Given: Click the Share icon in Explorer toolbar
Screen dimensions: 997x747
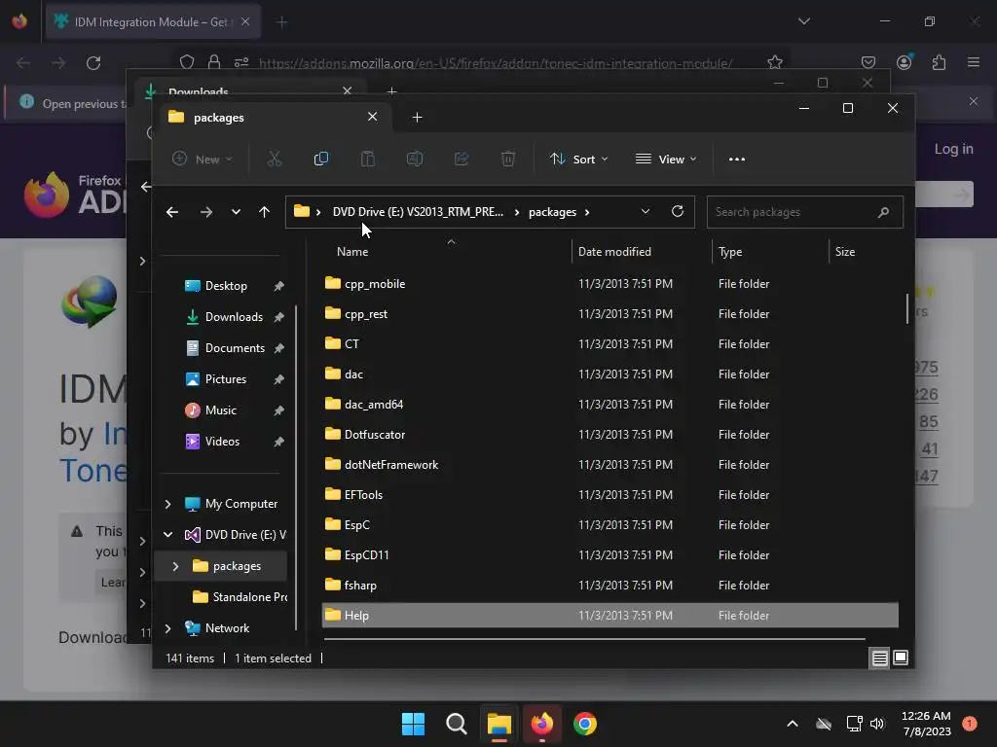Looking at the screenshot, I should click(x=461, y=159).
